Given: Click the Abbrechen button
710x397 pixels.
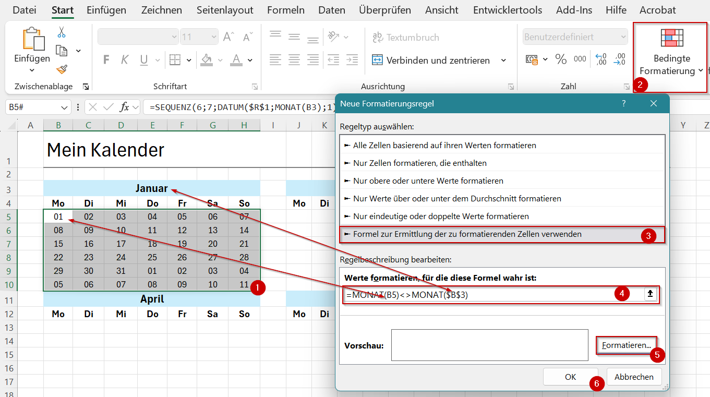Looking at the screenshot, I should click(x=634, y=377).
